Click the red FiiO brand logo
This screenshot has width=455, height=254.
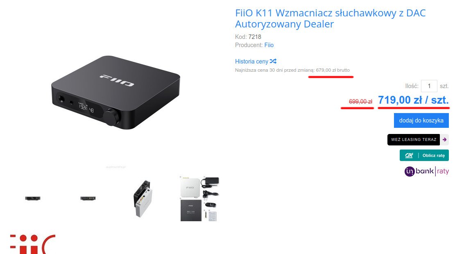click(33, 244)
